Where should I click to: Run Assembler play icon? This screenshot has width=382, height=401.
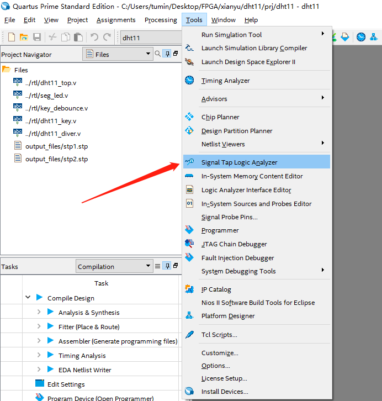point(50,340)
